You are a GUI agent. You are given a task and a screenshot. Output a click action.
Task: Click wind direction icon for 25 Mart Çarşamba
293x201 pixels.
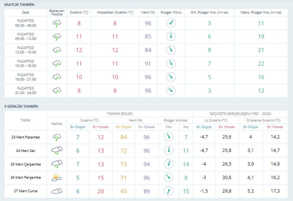[x=169, y=164]
